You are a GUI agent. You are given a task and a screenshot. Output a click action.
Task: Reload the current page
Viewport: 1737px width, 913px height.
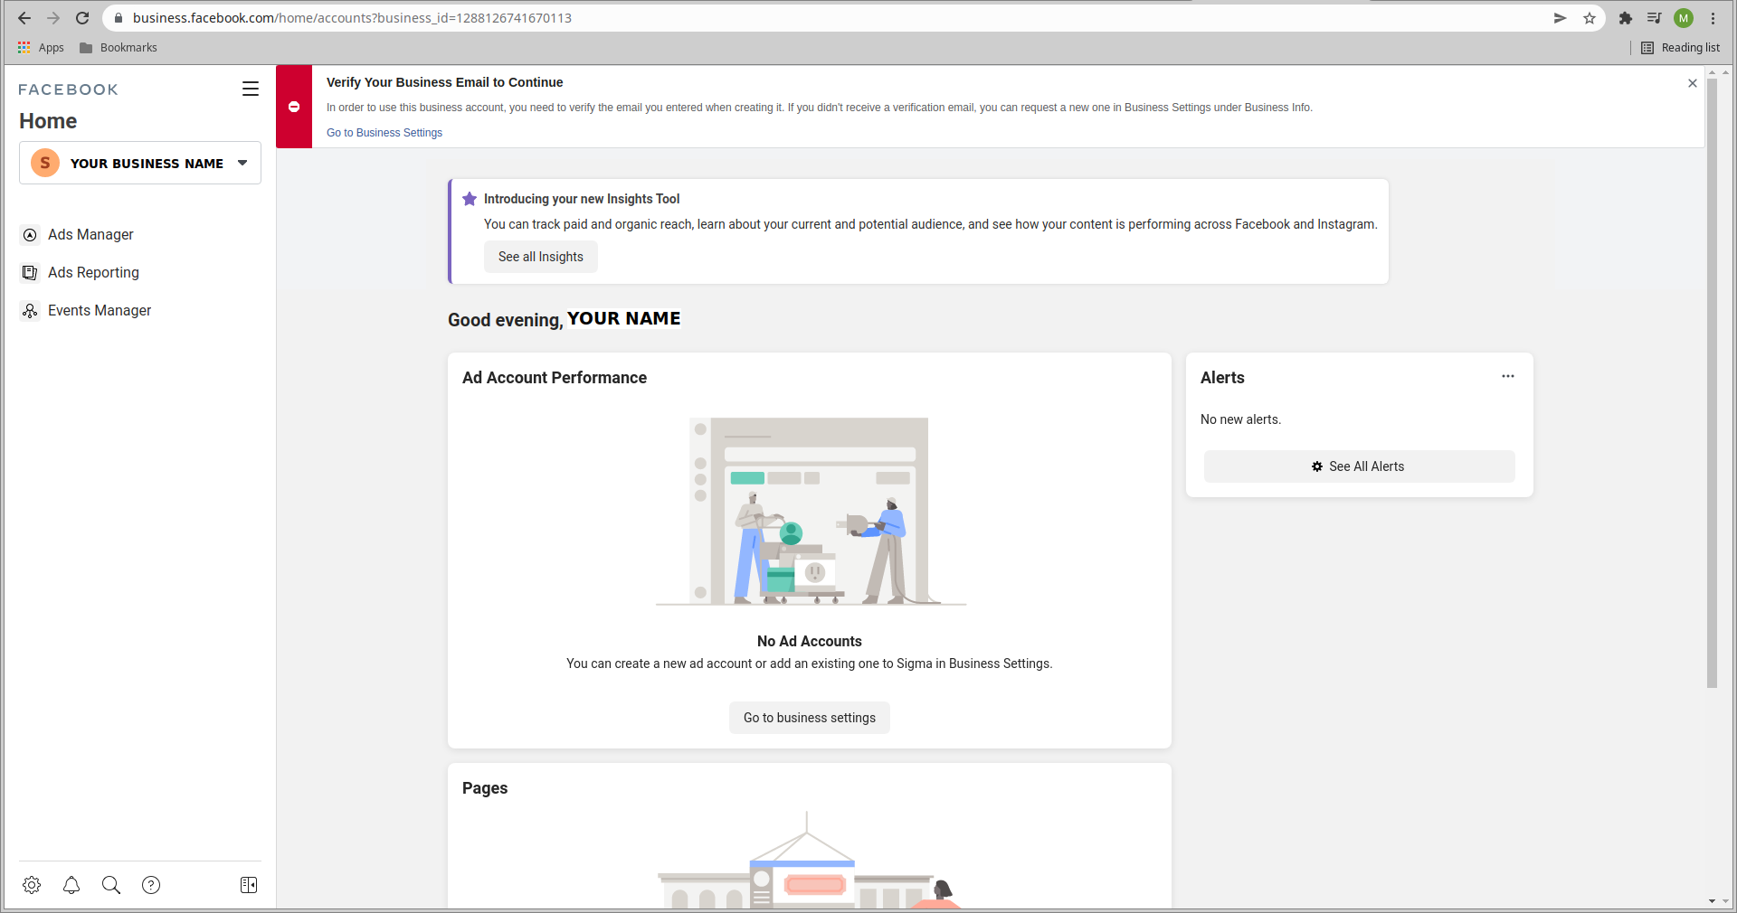click(x=82, y=18)
